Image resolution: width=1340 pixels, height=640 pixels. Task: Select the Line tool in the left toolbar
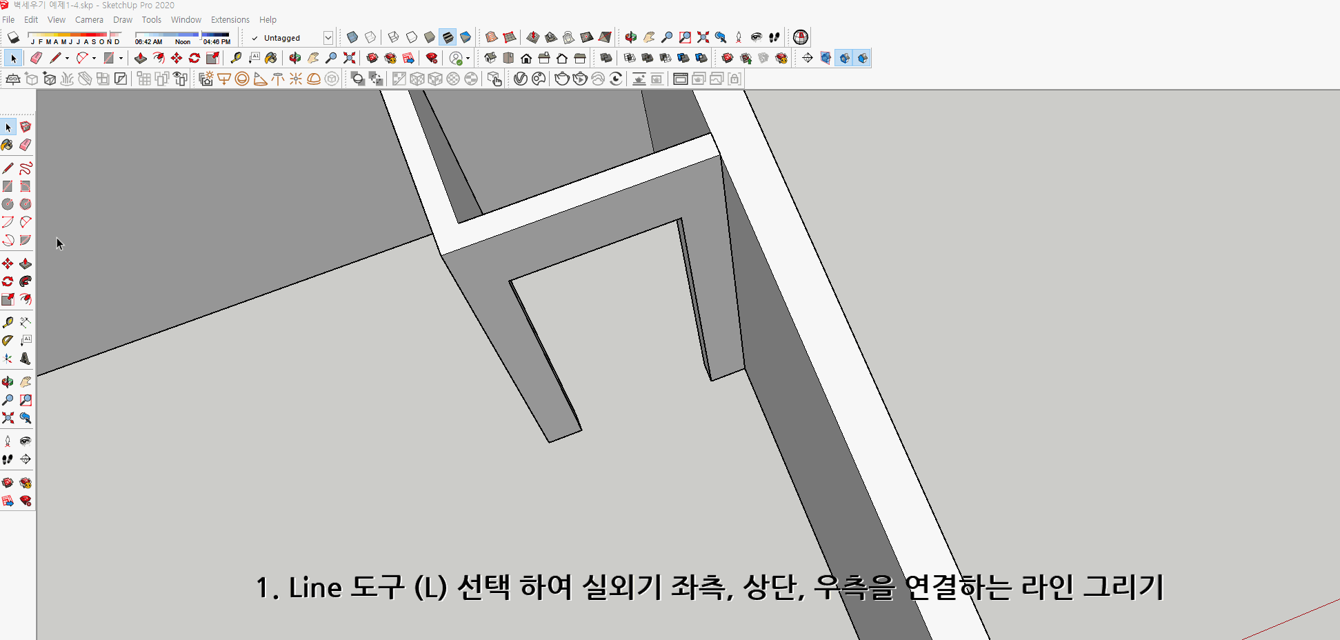[9, 168]
